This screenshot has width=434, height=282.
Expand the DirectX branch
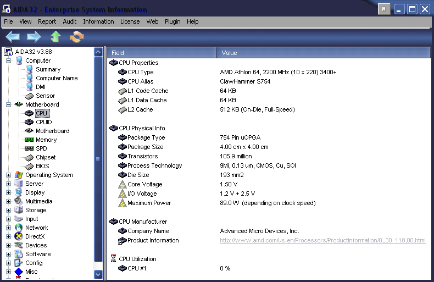9,236
